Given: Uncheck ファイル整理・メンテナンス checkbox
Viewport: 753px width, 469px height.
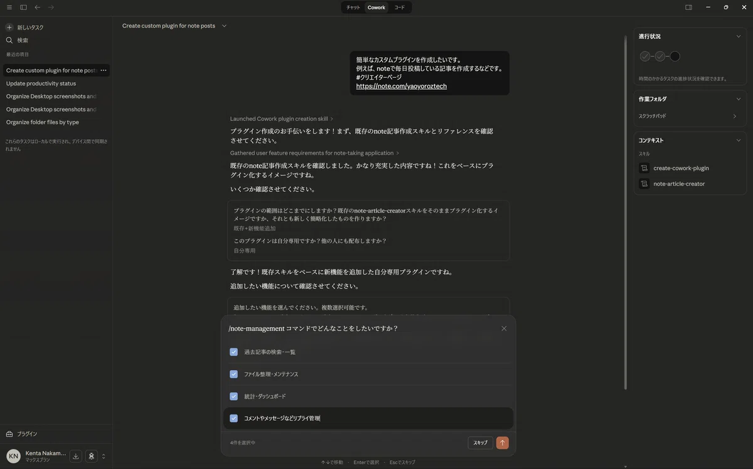Looking at the screenshot, I should [x=233, y=374].
